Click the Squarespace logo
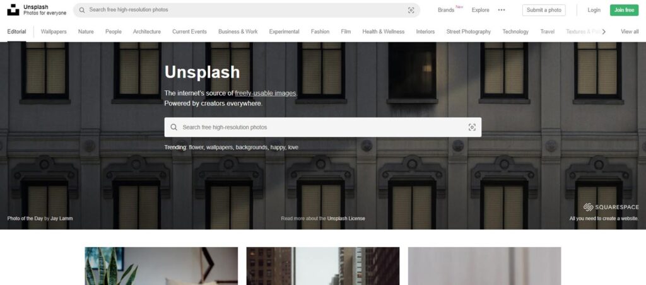This screenshot has width=646, height=285. point(611,207)
